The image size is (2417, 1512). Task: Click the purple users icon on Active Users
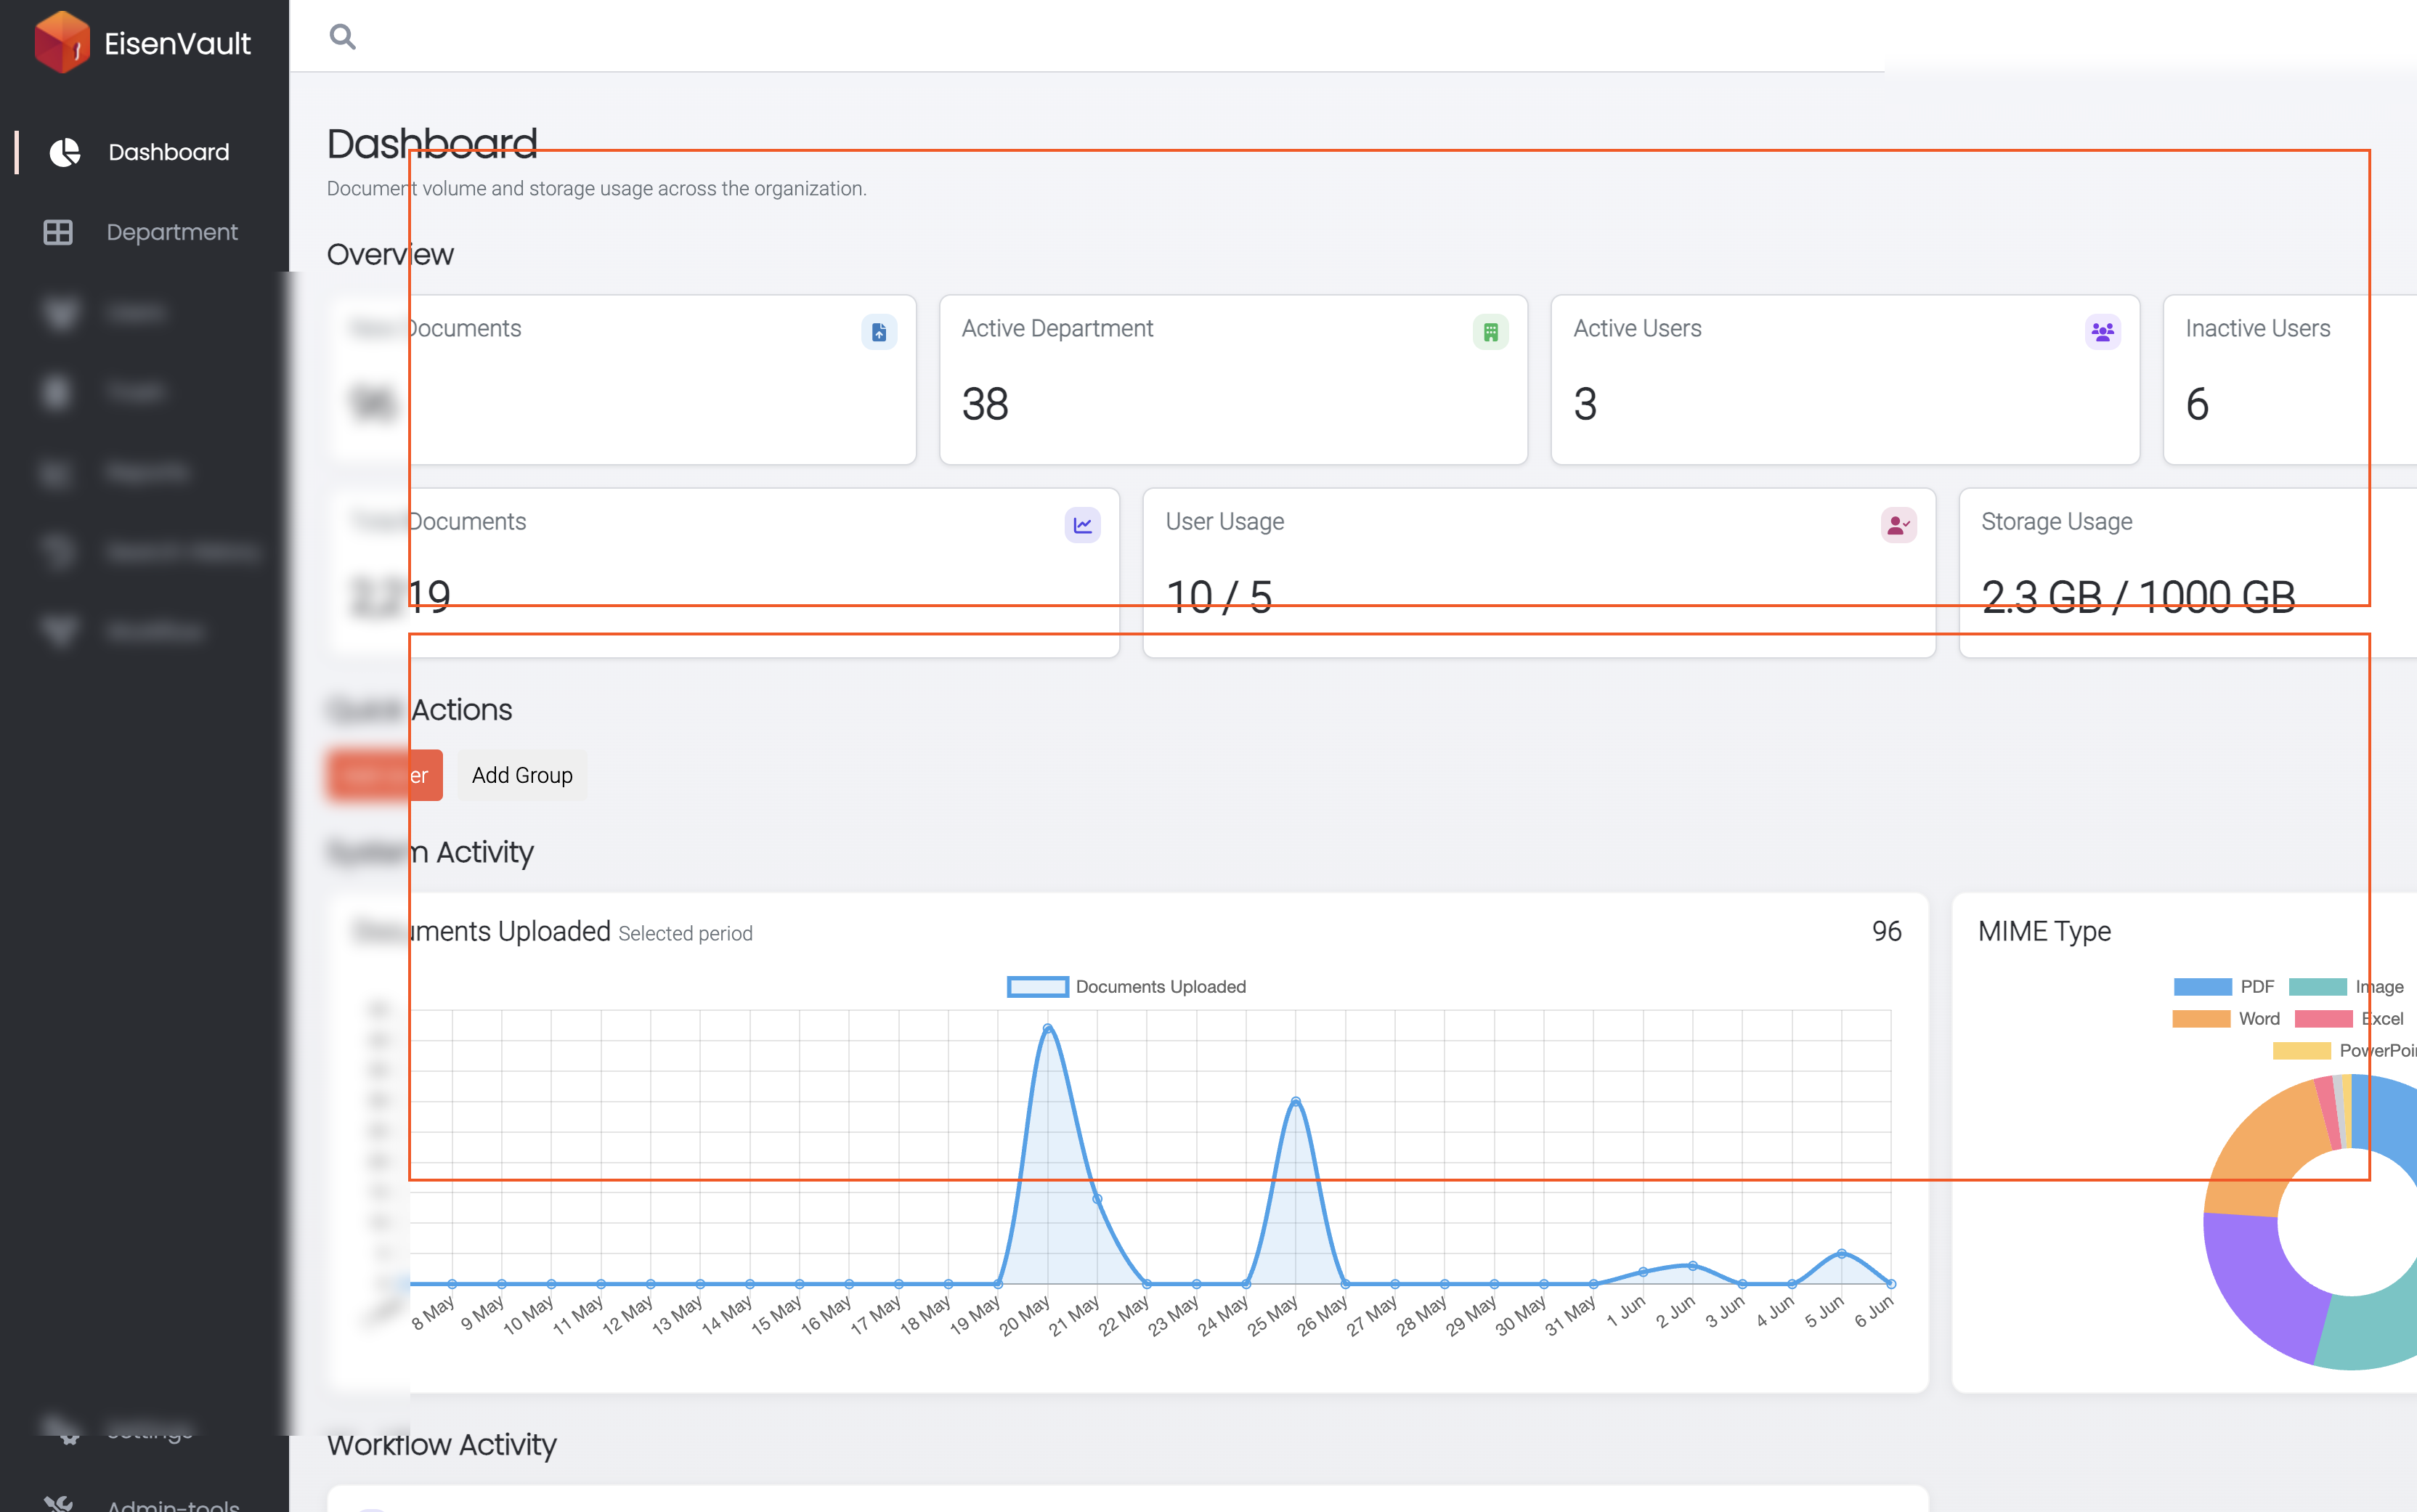tap(2102, 332)
